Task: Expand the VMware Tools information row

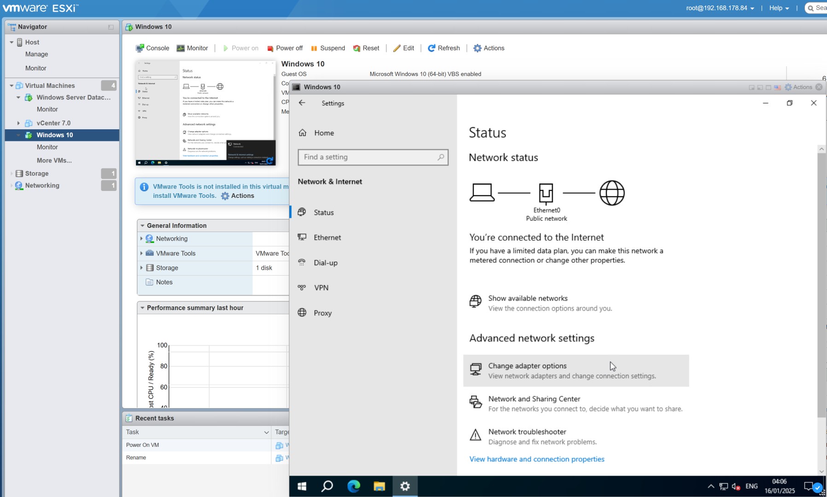Action: tap(141, 254)
